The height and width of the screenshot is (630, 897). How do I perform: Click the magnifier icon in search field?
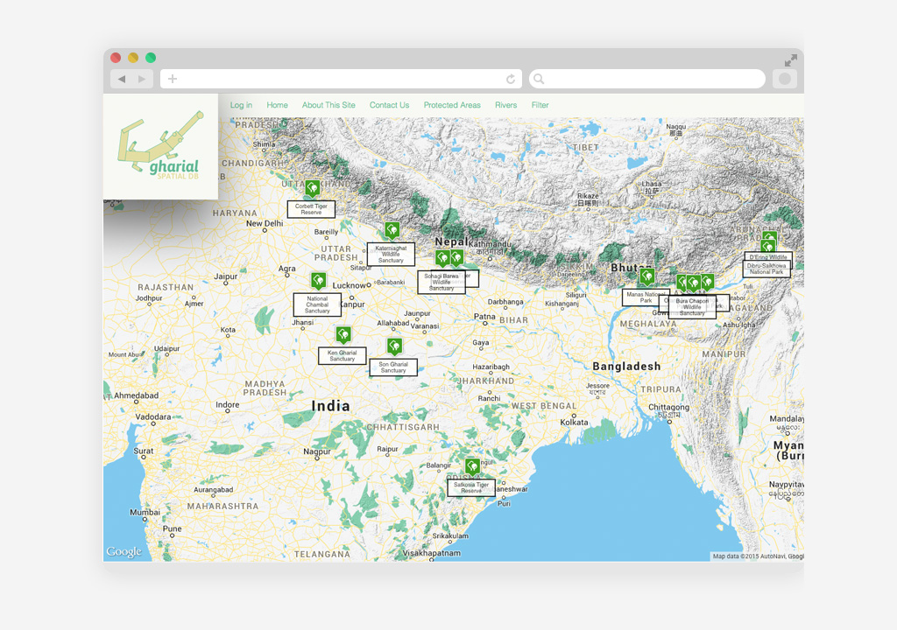pos(539,79)
